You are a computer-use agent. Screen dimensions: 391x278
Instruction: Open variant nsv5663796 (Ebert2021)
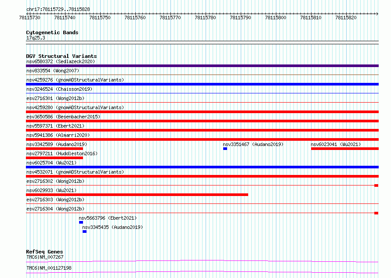pyautogui.click(x=108, y=218)
